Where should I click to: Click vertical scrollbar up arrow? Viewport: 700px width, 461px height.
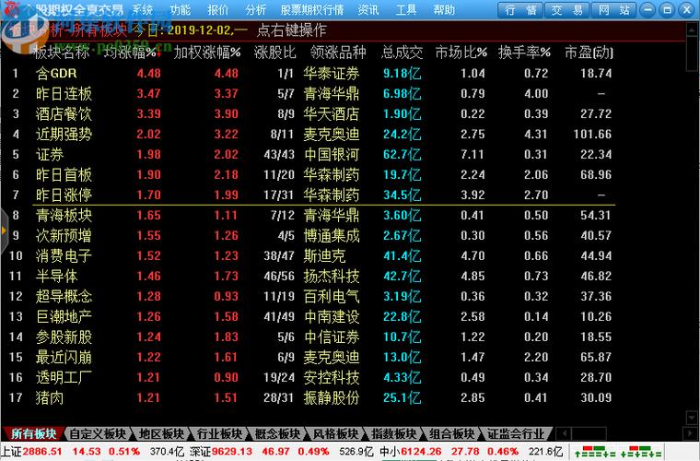693,30
